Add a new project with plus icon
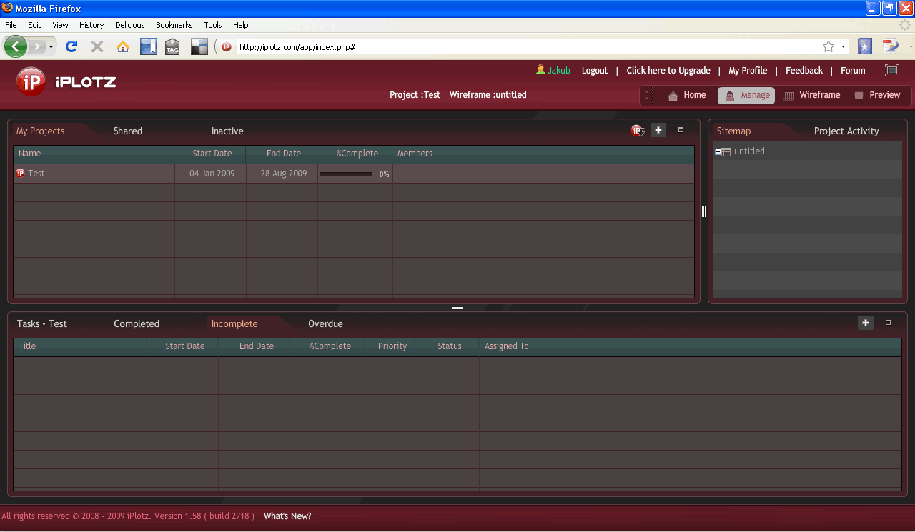The image size is (915, 532). click(x=658, y=130)
